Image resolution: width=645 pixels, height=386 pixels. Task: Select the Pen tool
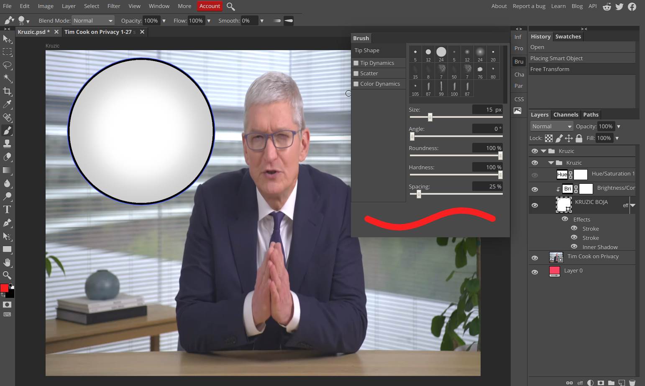pyautogui.click(x=7, y=223)
